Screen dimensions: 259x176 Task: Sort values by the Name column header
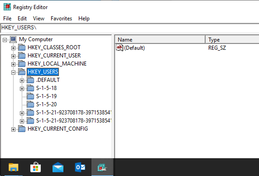pyautogui.click(x=160, y=39)
